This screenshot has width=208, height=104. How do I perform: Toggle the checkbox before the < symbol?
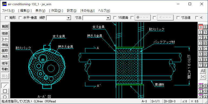coord(197,18)
